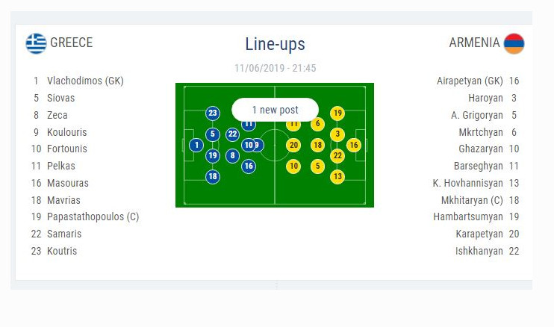Select Fortounis in the Greece lineup

[x=66, y=149]
